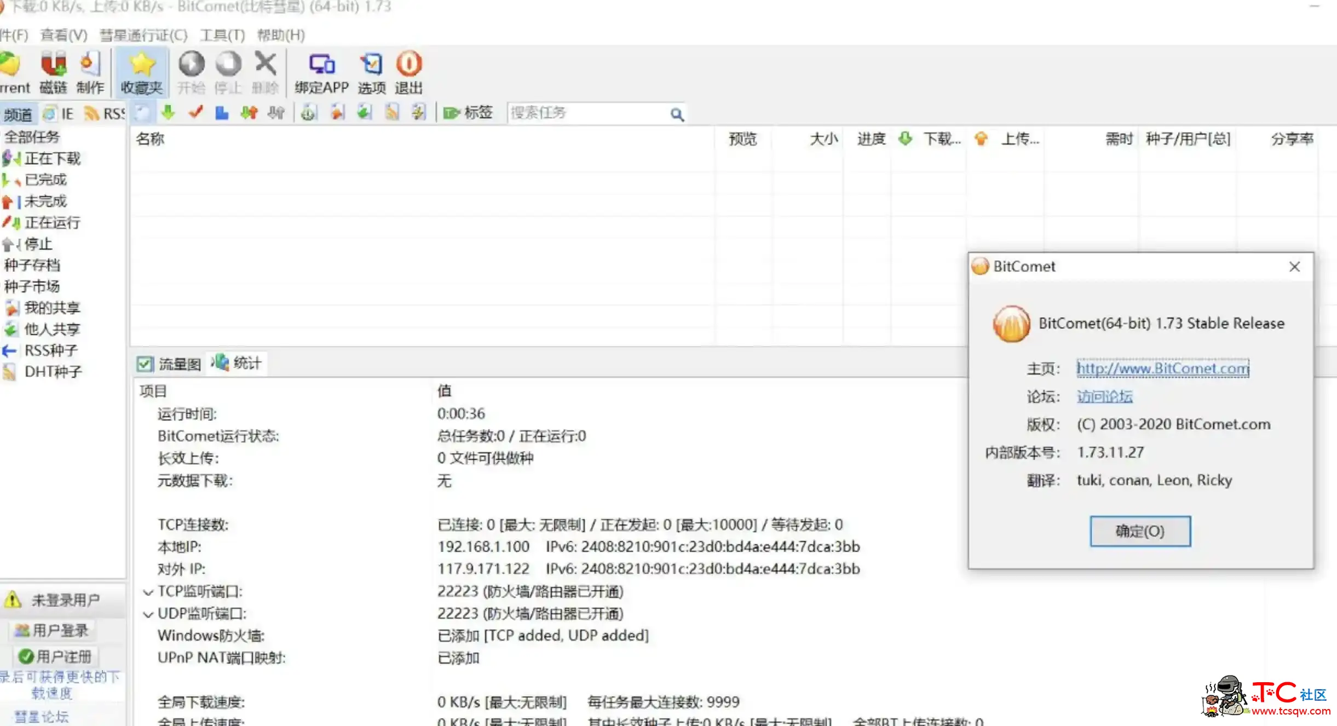Viewport: 1337px width, 726px height.
Task: Click the green down-arrow filter icon
Action: (x=168, y=112)
